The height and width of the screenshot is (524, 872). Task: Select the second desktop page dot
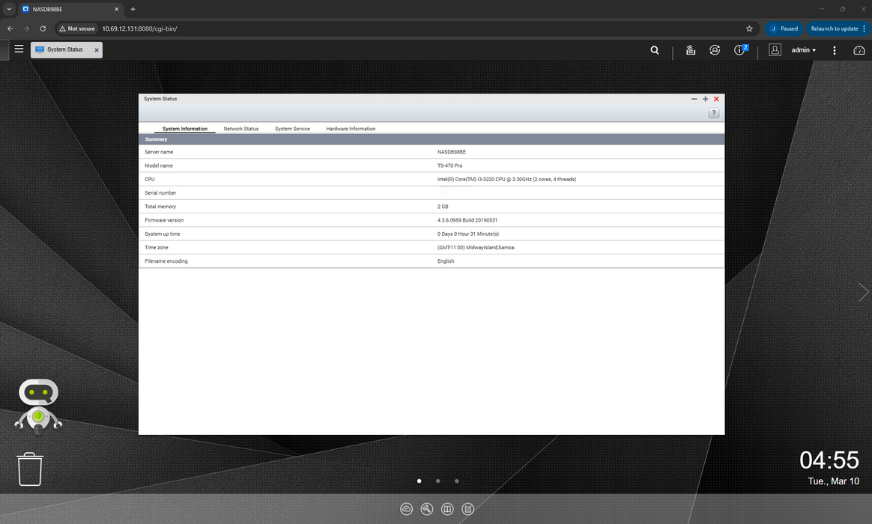tap(437, 481)
